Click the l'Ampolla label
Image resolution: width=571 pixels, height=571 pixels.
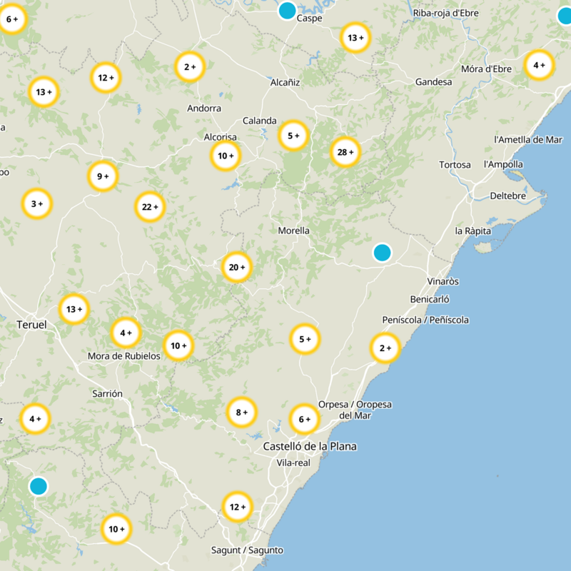click(x=503, y=165)
